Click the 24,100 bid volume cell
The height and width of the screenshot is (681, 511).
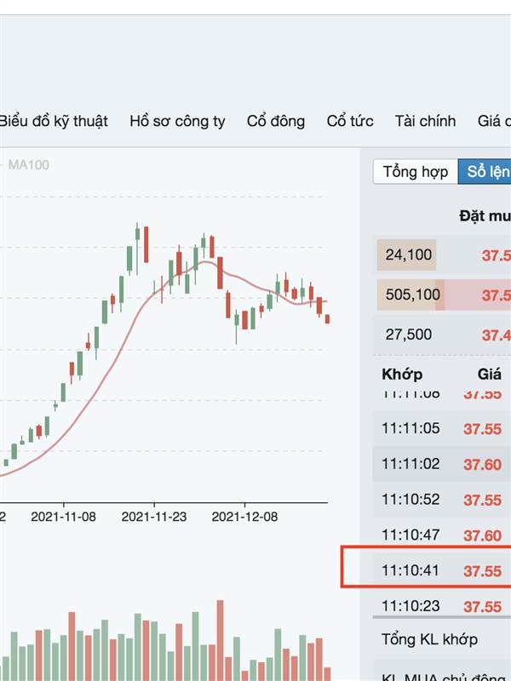point(406,255)
